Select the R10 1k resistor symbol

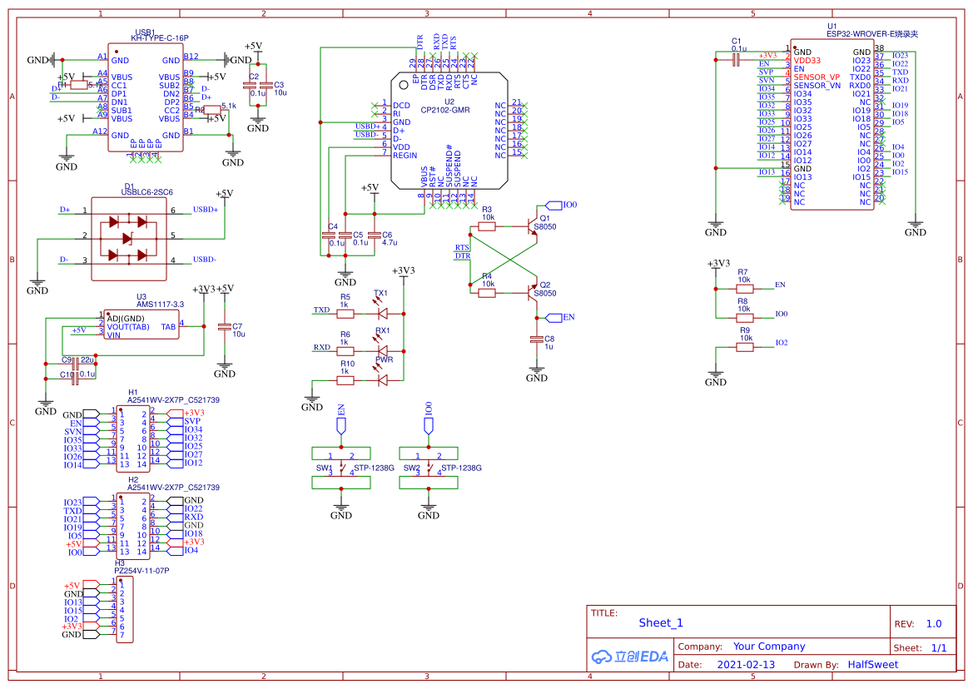[x=345, y=380]
